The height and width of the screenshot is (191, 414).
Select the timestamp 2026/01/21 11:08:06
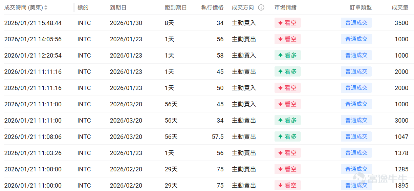click(33, 137)
